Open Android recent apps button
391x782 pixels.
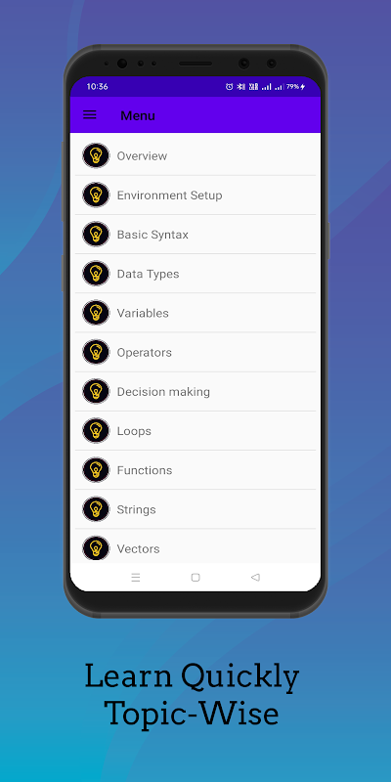(136, 578)
